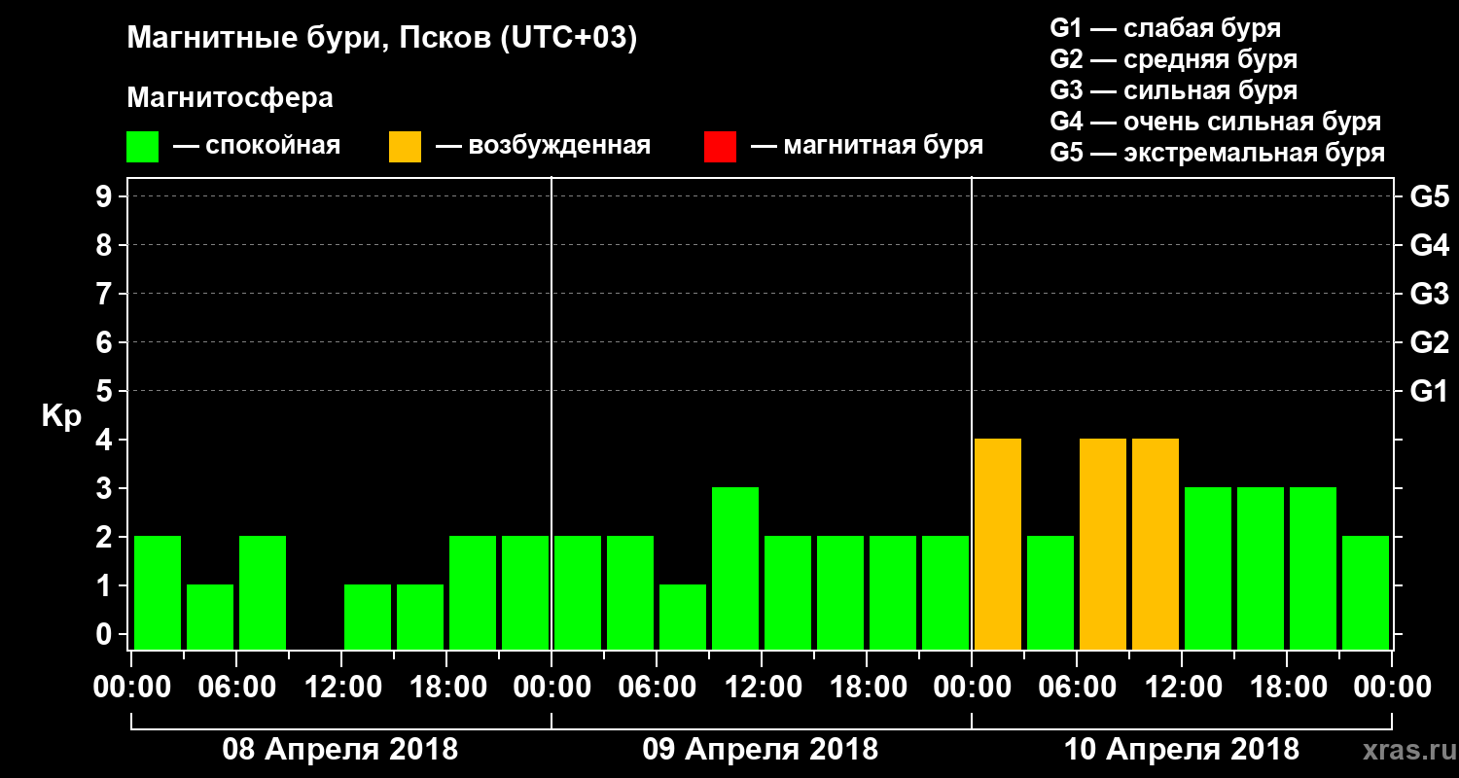Image resolution: width=1459 pixels, height=778 pixels.
Task: Click the 'G1' label on right axis
Action: [x=1429, y=391]
